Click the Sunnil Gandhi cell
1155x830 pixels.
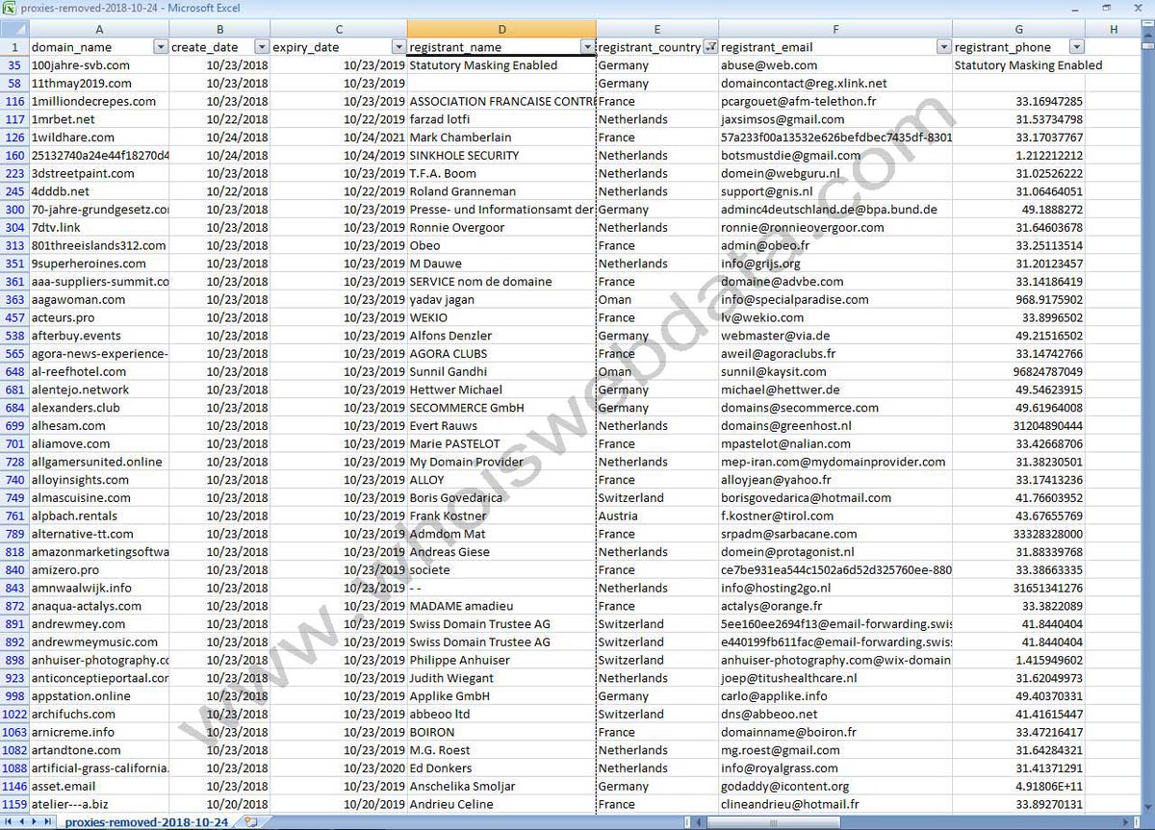(501, 372)
